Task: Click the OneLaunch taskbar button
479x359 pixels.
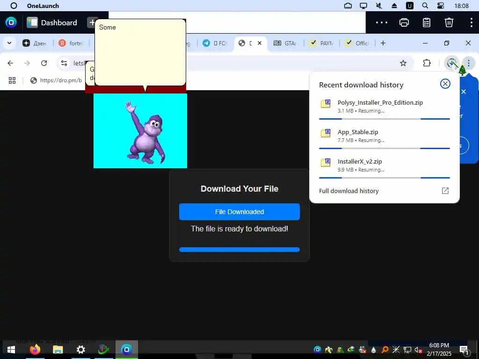Action: point(126,350)
